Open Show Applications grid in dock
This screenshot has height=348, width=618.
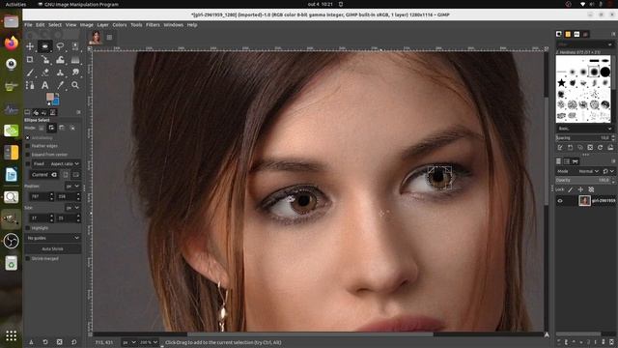pyautogui.click(x=11, y=335)
